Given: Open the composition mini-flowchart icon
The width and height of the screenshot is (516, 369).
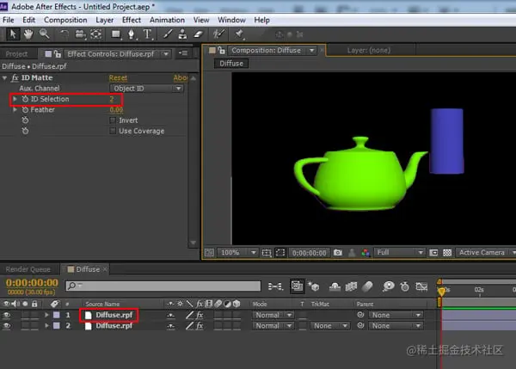Looking at the screenshot, I should click(x=275, y=286).
